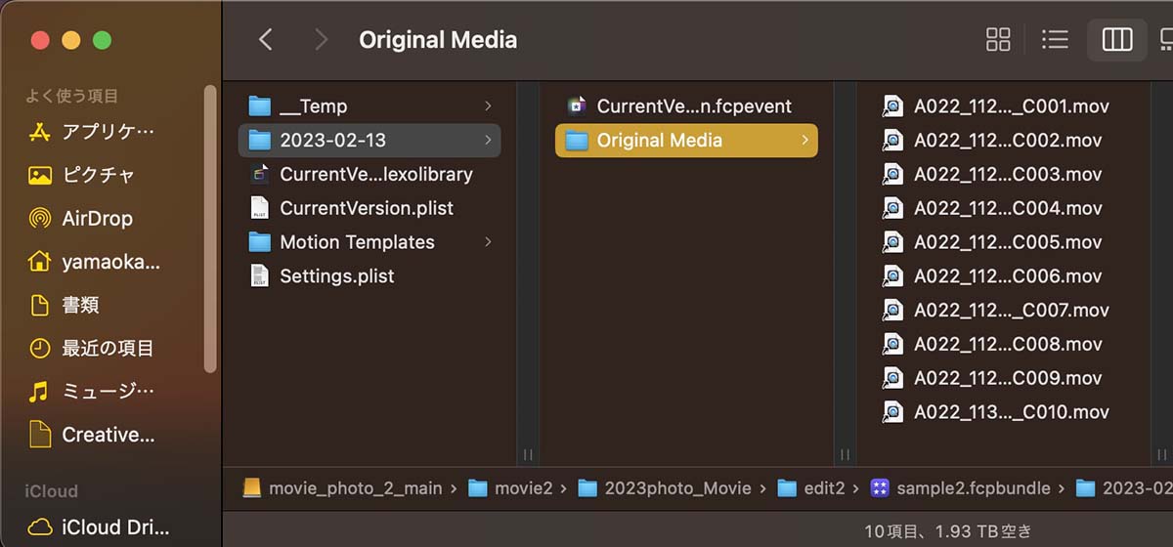This screenshot has width=1173, height=547.
Task: Select the Settings.plist file
Action: (x=369, y=275)
